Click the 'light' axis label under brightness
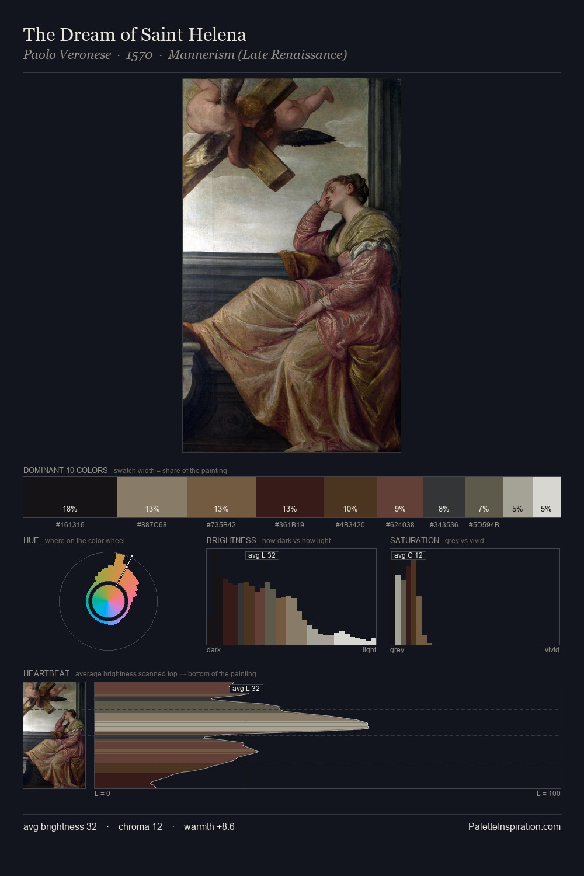The image size is (584, 876). [x=369, y=650]
